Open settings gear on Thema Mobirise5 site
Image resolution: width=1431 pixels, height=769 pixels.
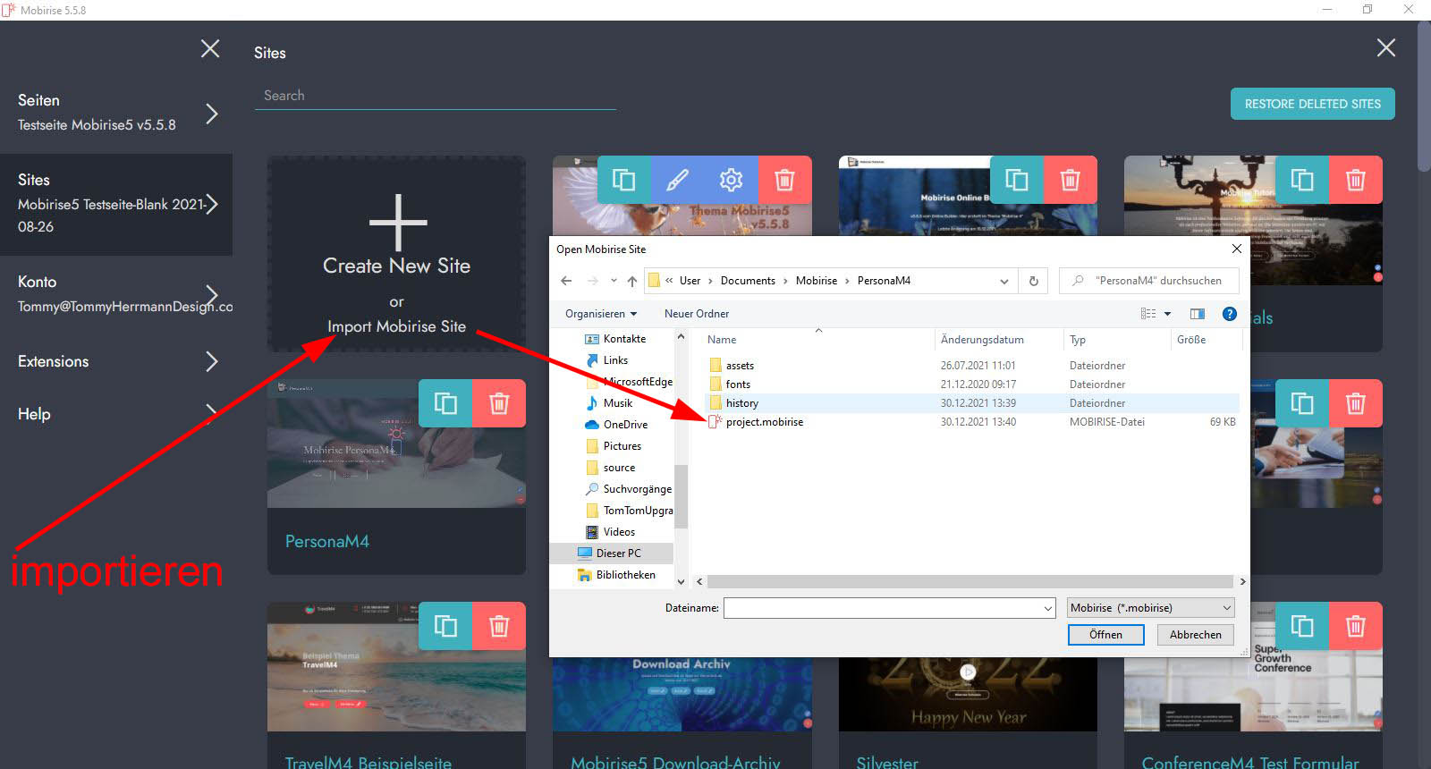coord(732,180)
